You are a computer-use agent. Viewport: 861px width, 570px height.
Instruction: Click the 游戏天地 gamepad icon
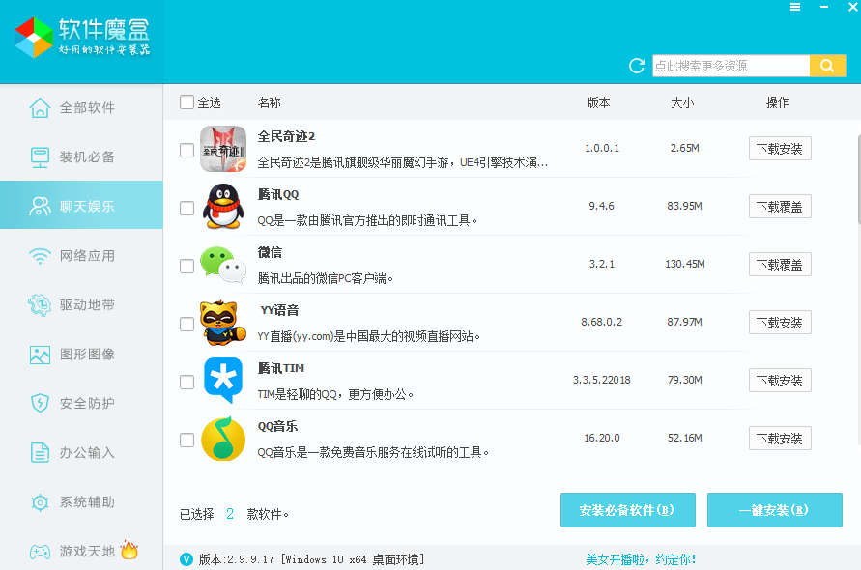(40, 552)
